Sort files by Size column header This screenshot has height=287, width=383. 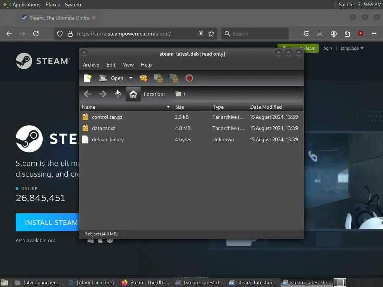(192, 107)
